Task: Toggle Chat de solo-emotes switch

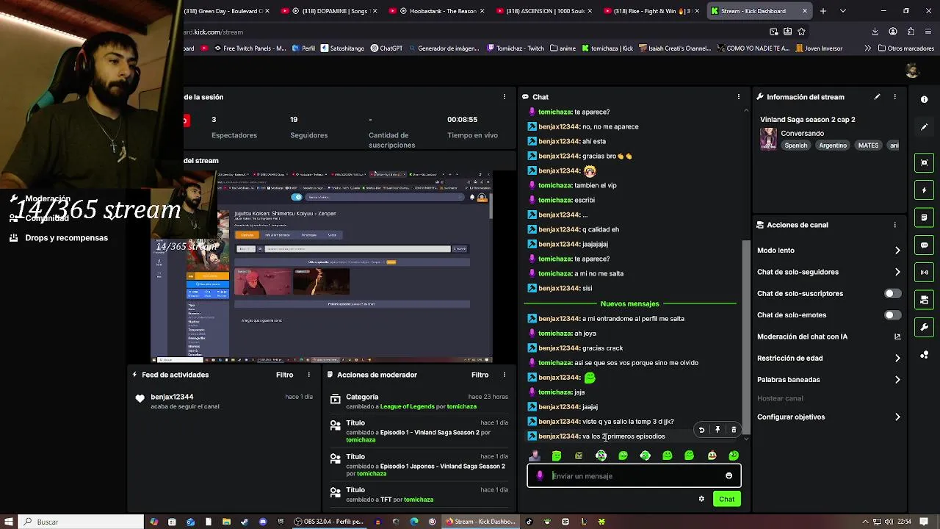Action: point(892,315)
